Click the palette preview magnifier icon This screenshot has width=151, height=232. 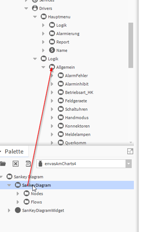tap(28, 164)
